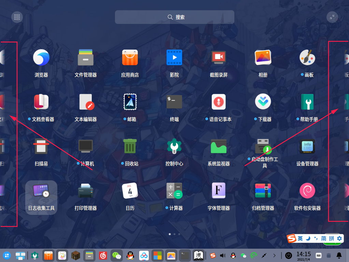Open 语音记事本 voice notes
The height and width of the screenshot is (262, 349).
[x=219, y=102]
